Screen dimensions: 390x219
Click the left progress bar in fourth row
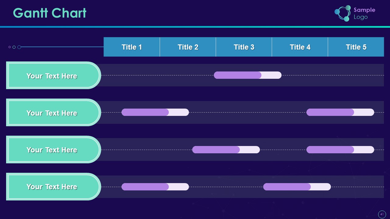pos(155,187)
